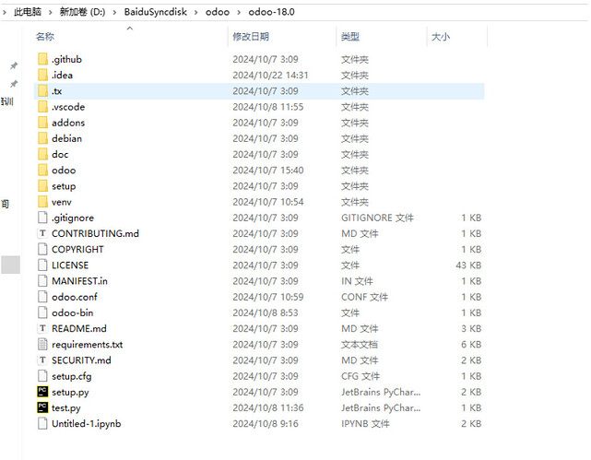This screenshot has height=460, width=591.
Task: Click the GITIGNORE 文件 type cell
Action: point(377,218)
